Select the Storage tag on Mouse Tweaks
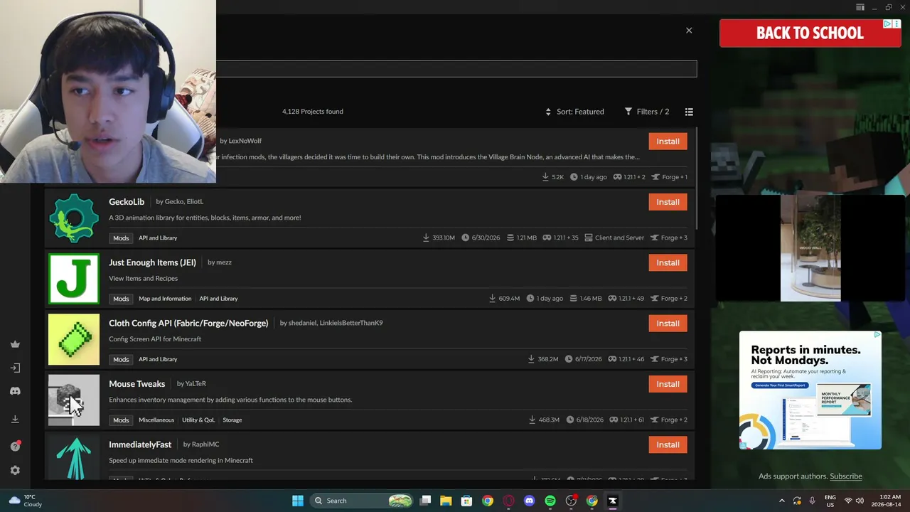910x512 pixels. pyautogui.click(x=232, y=420)
